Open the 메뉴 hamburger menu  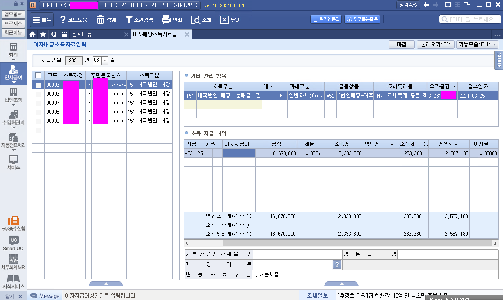pos(41,20)
